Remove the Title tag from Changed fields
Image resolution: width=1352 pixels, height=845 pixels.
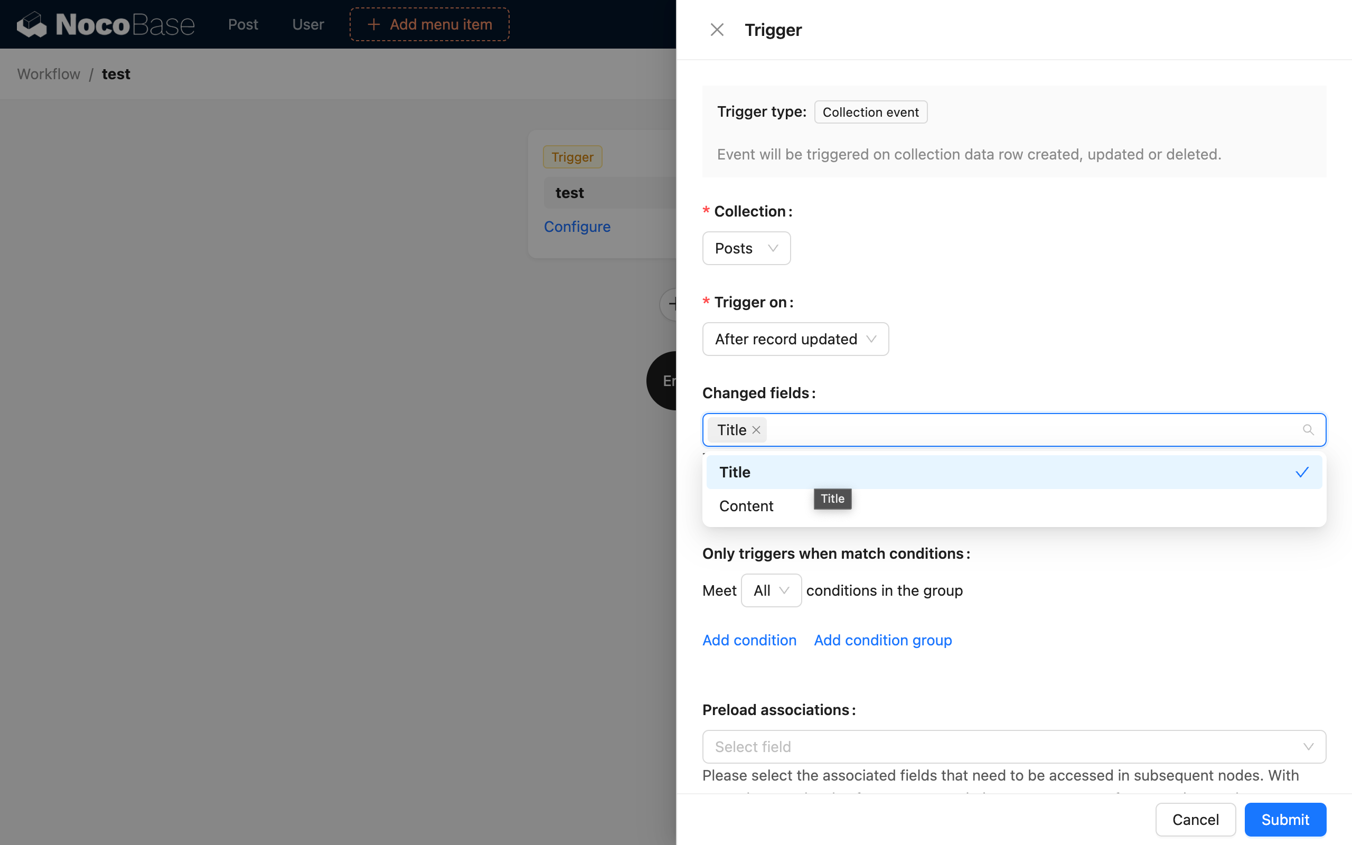coord(756,430)
